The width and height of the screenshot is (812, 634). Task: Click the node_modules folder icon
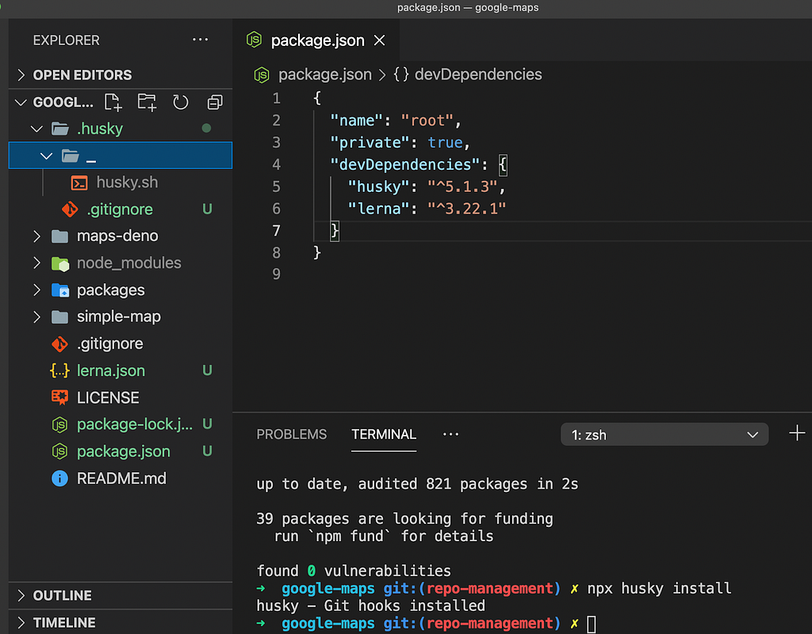60,263
